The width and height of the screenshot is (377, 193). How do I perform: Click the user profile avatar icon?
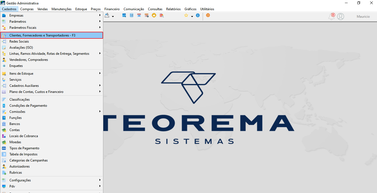340,17
